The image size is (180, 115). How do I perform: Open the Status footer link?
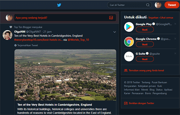pos(159,90)
